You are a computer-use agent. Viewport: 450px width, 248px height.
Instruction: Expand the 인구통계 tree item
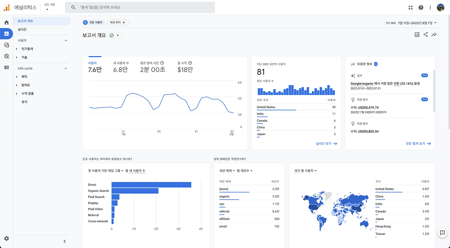27,49
